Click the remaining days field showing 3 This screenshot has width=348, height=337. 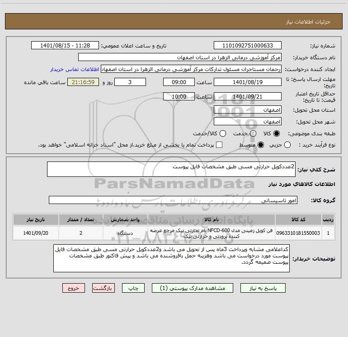(130, 82)
